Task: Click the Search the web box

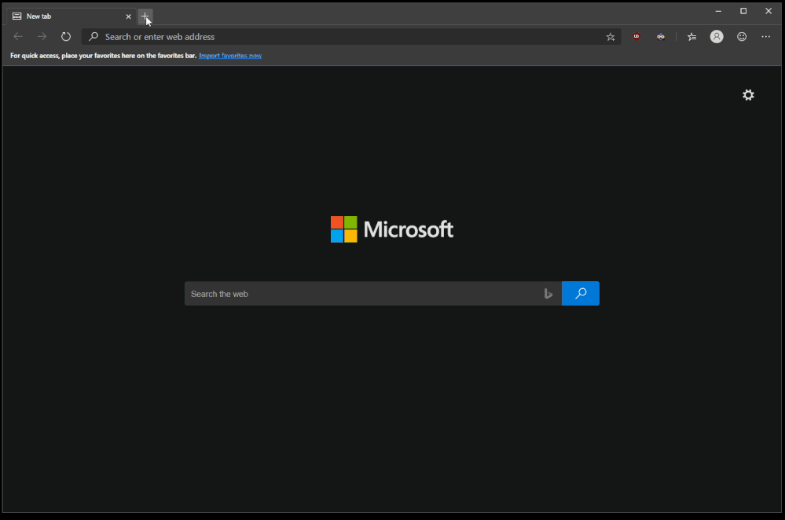Action: click(x=373, y=294)
